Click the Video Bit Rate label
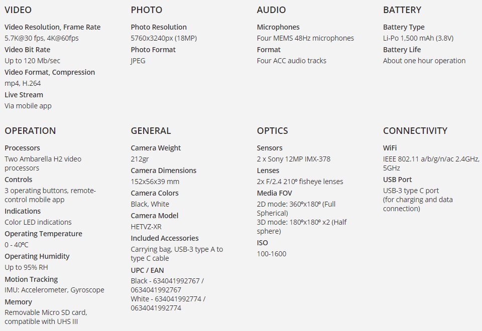Screen dimensions: 482x331 27,50
